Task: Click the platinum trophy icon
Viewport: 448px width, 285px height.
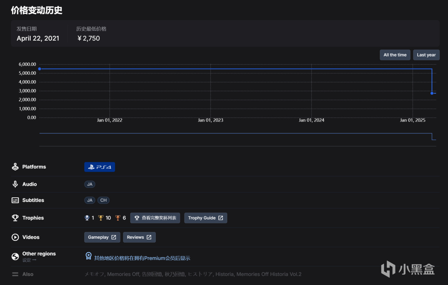Action: pos(87,218)
